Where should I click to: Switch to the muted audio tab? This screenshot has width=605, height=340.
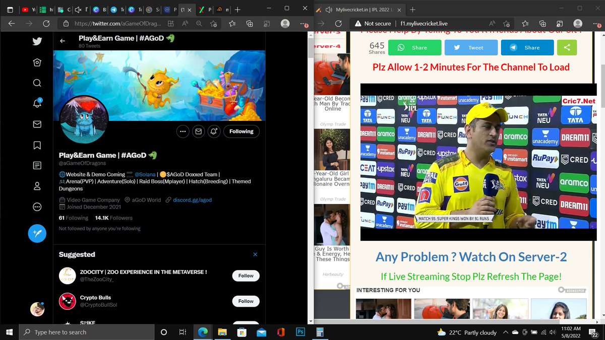[81, 10]
